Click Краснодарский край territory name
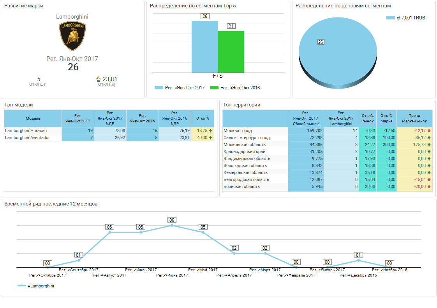 [x=245, y=152]
